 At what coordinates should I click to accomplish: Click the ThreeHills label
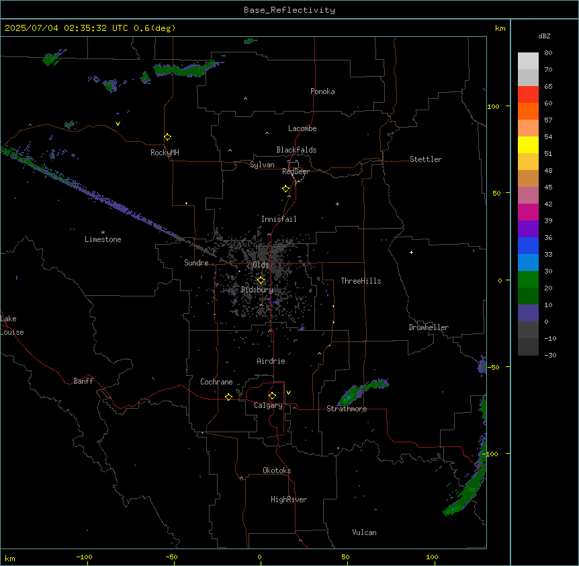click(361, 281)
